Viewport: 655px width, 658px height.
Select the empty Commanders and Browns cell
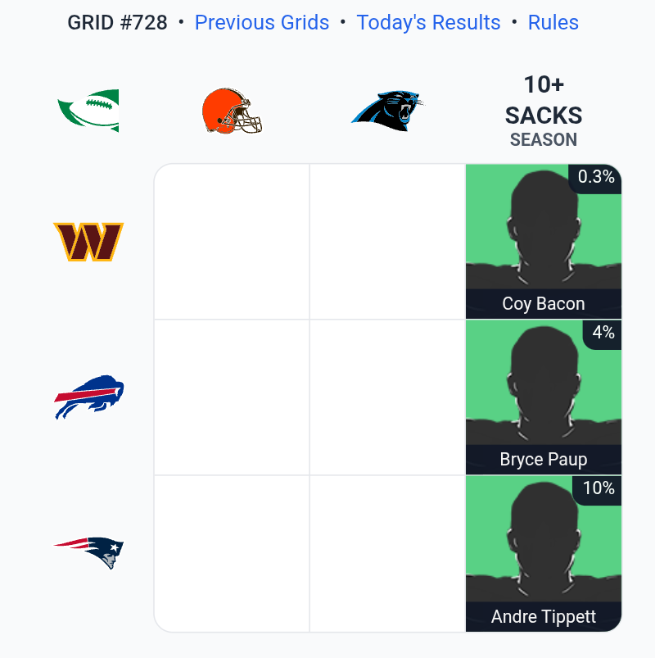(x=232, y=241)
